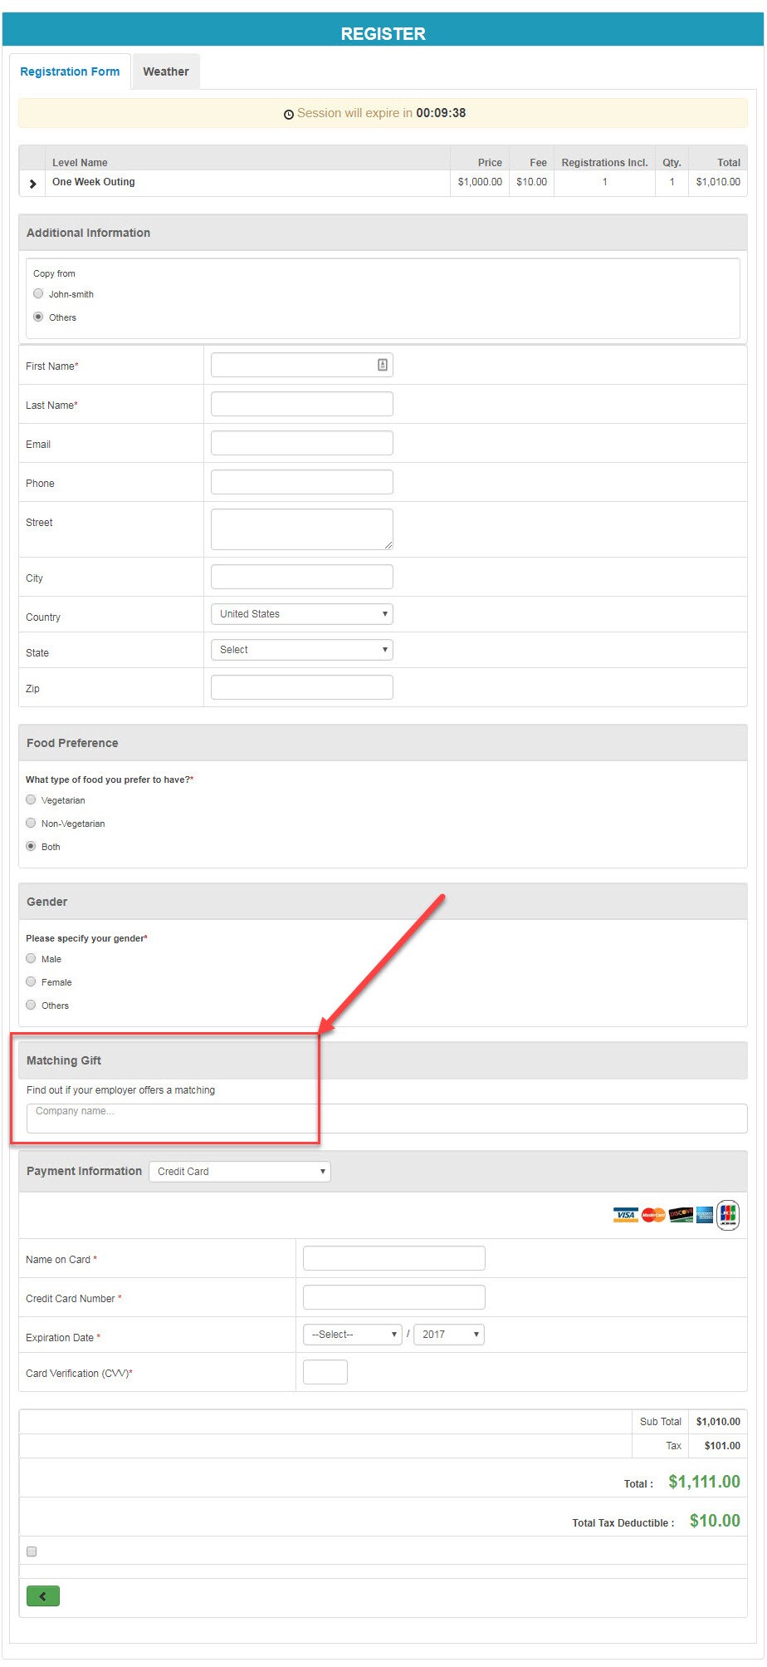
Task: Select Others gender option
Action: pos(31,1005)
